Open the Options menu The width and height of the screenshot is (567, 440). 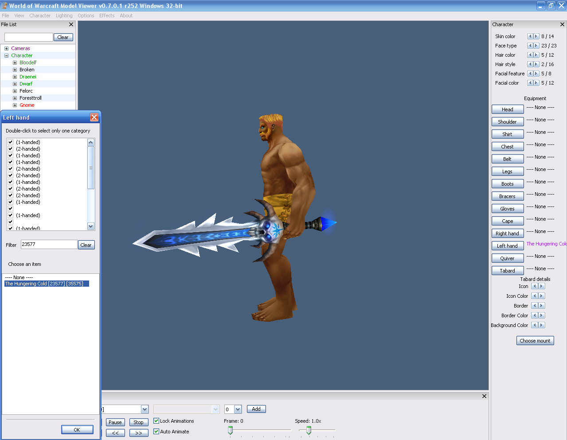pos(86,16)
